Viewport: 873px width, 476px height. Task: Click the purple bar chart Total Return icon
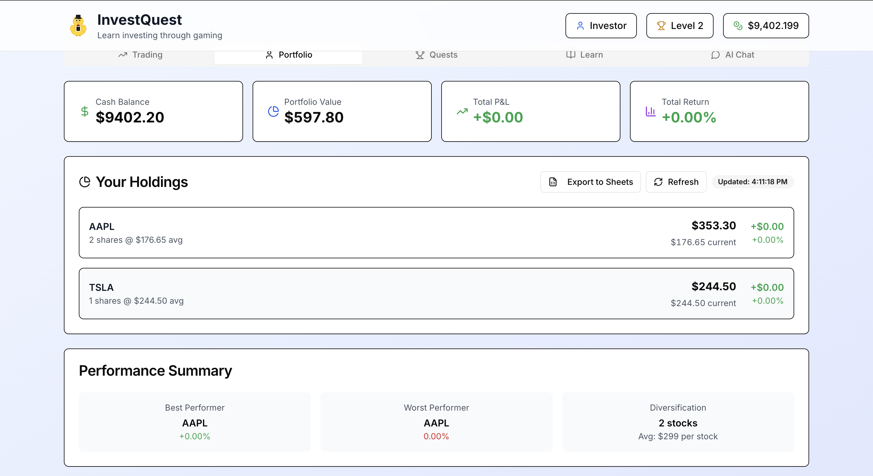tap(650, 111)
